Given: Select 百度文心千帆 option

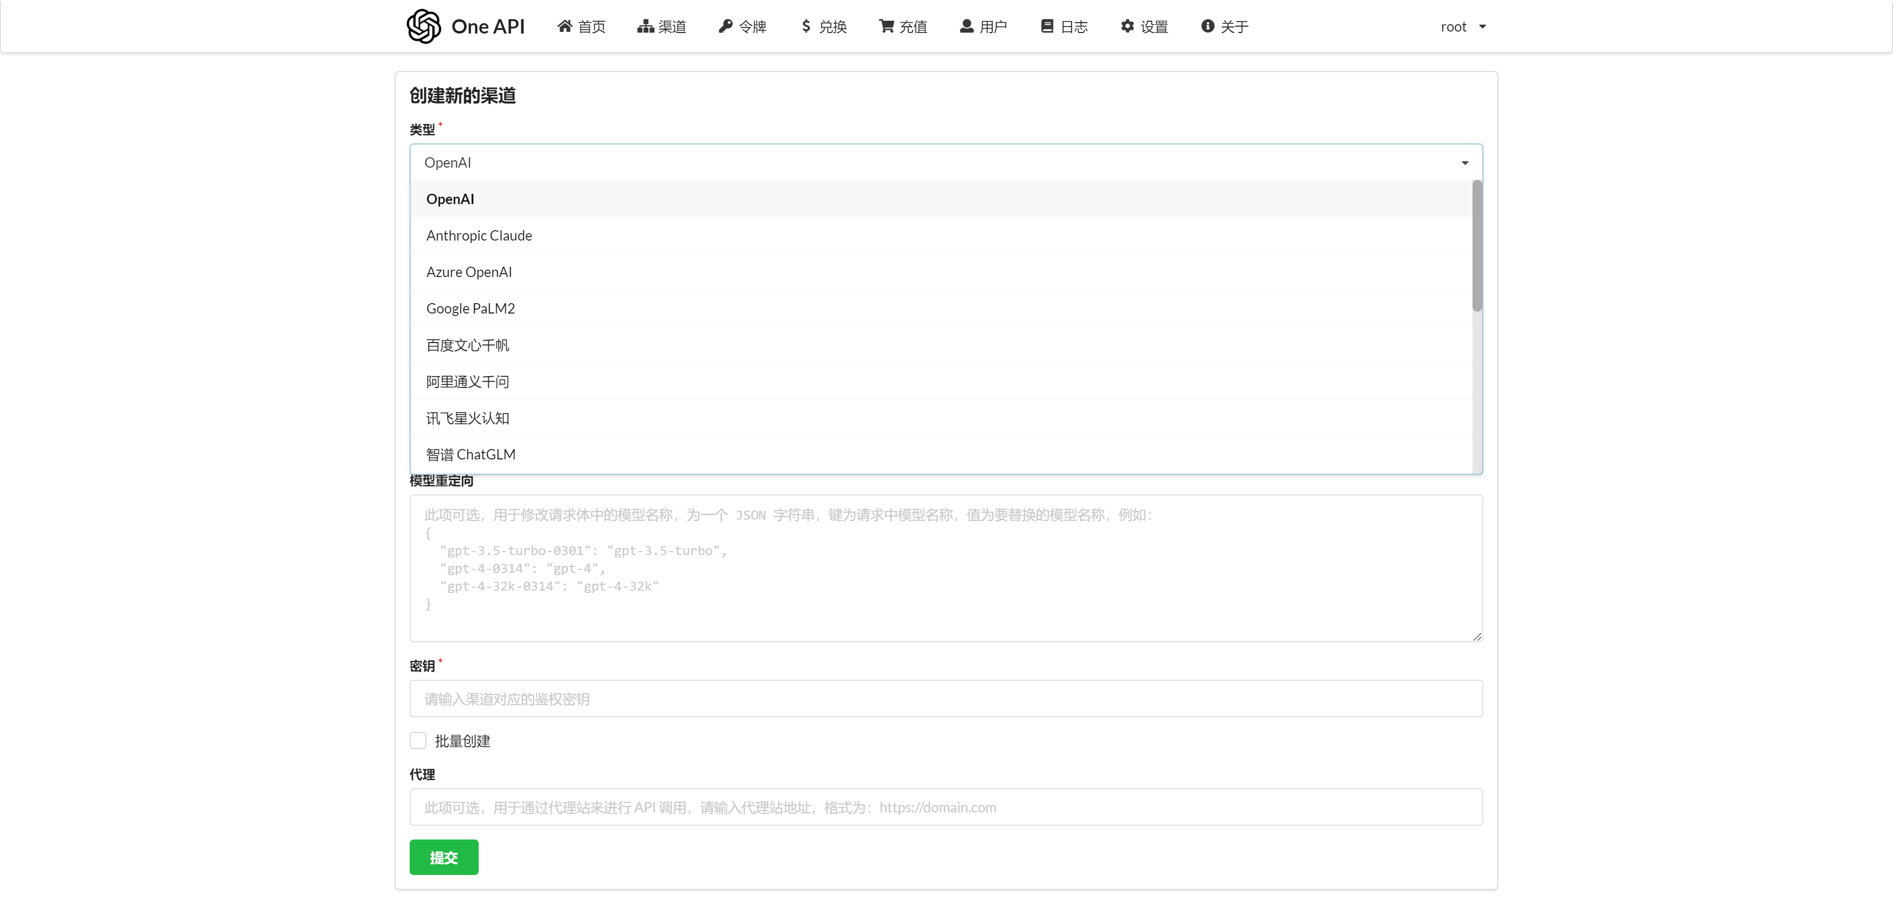Looking at the screenshot, I should 467,345.
